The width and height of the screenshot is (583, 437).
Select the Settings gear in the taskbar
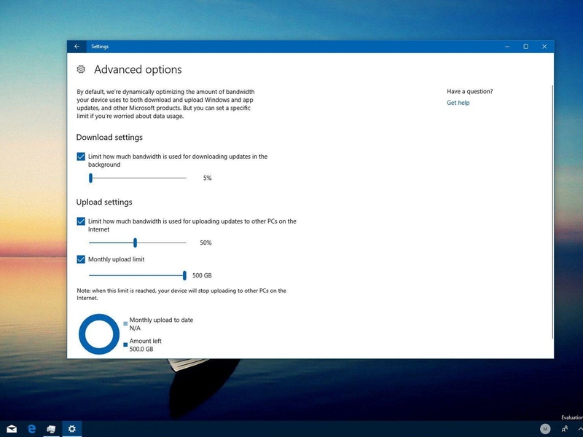[x=71, y=429]
